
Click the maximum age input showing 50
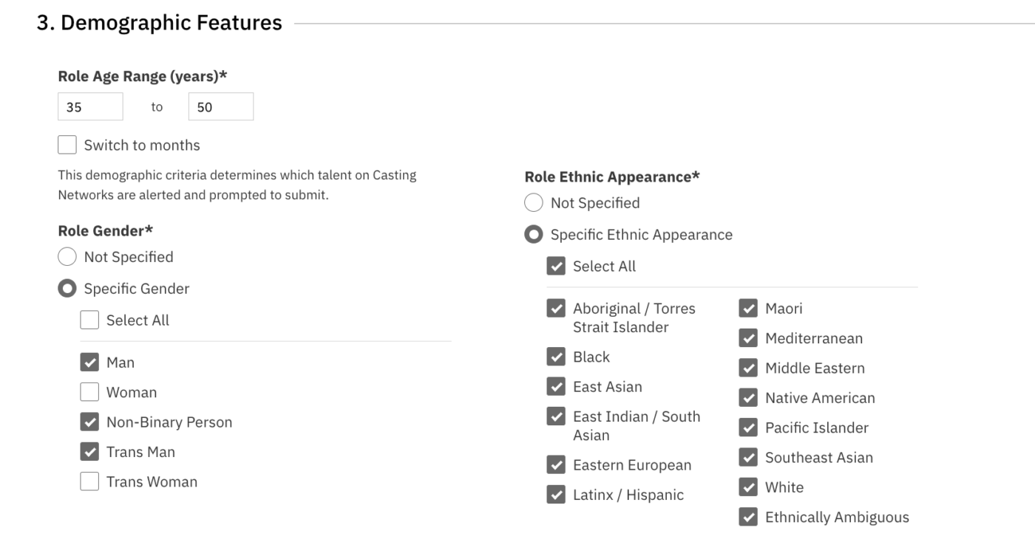coord(220,106)
